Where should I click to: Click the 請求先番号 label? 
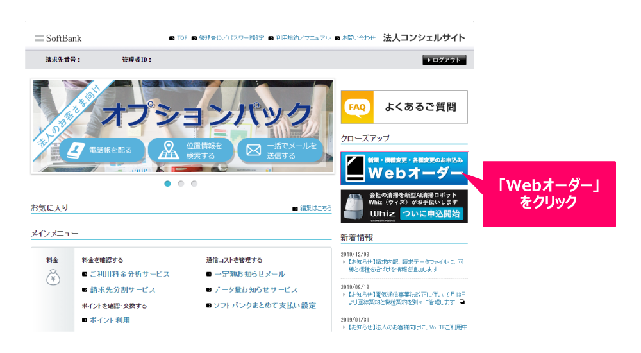(63, 60)
